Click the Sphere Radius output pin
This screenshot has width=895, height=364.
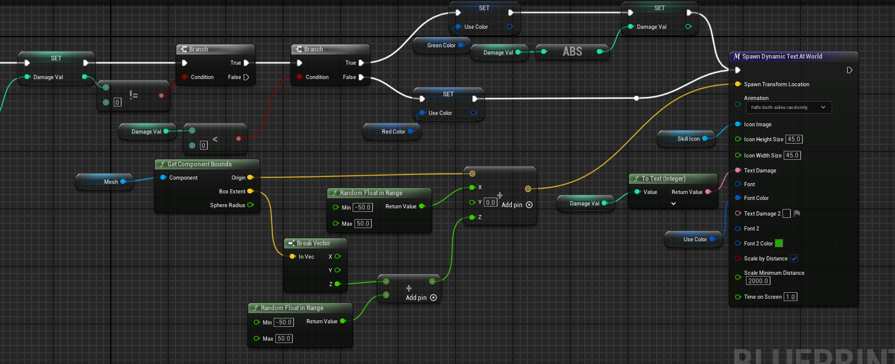[x=250, y=205]
